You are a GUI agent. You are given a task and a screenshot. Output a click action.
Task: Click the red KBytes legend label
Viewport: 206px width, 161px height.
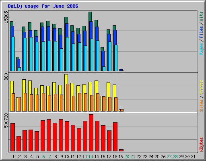tap(201, 144)
